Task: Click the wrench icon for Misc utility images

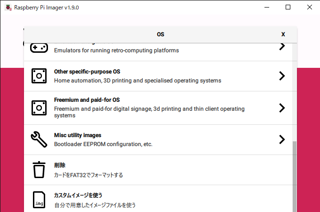Action: [39, 139]
